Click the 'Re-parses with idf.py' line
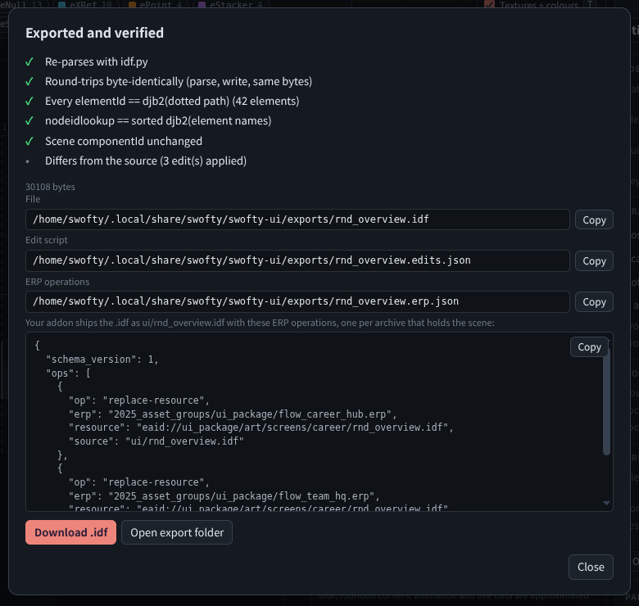 96,62
